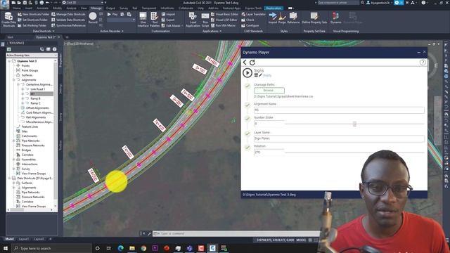Open Tool Palettes customization
This screenshot has width=450, height=253.
pyautogui.click(x=155, y=20)
